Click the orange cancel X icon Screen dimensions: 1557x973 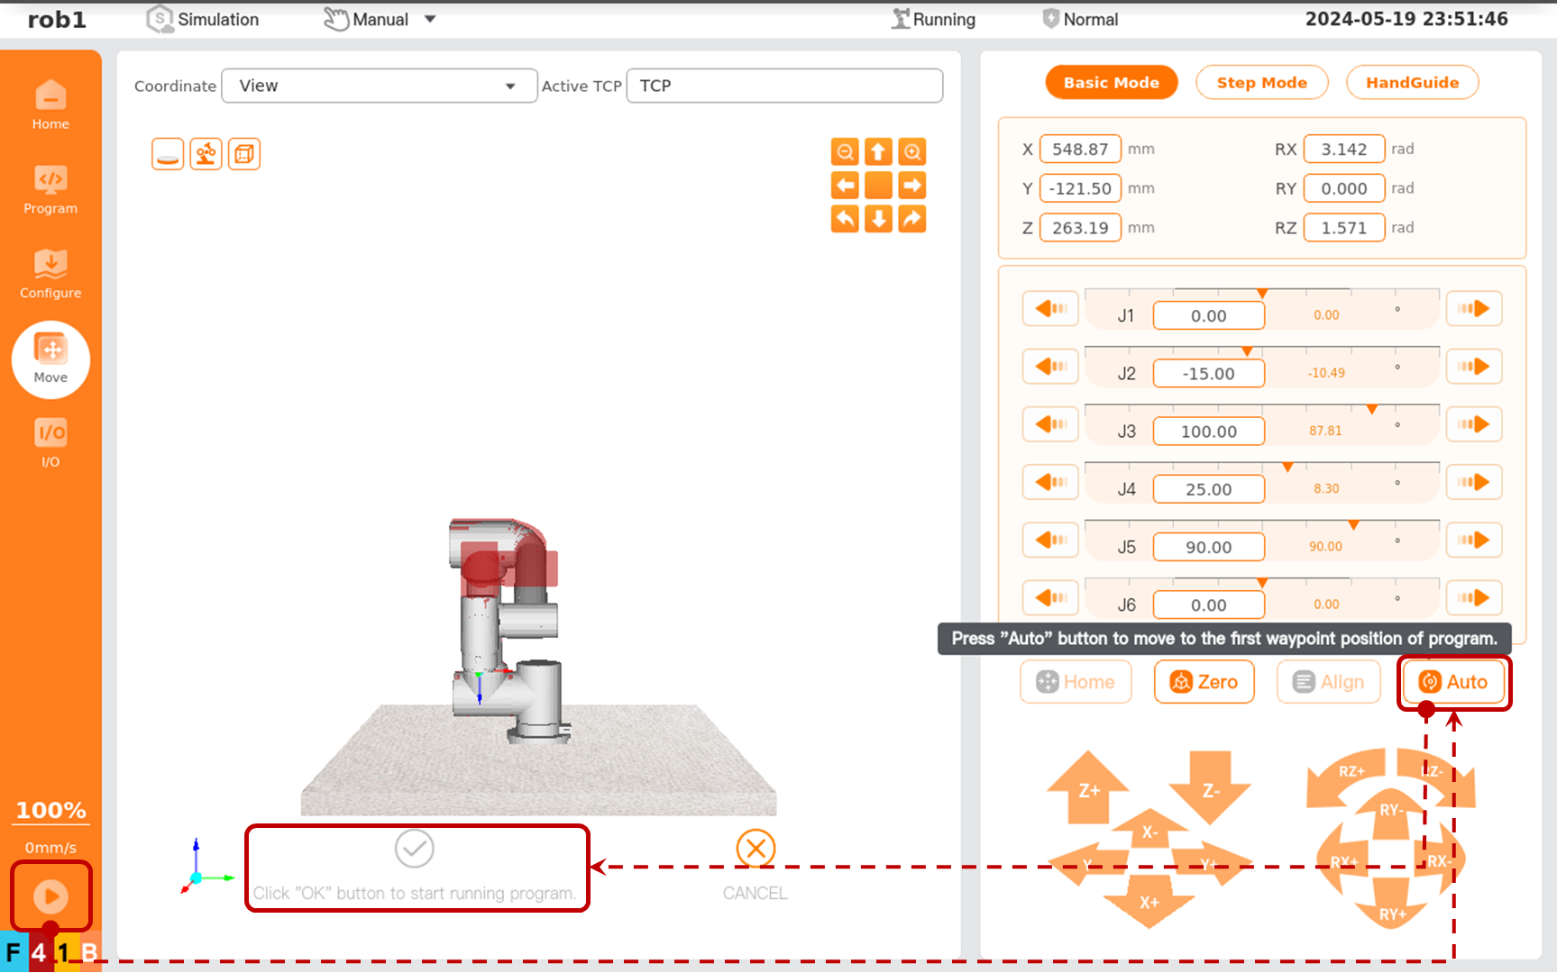pos(756,849)
